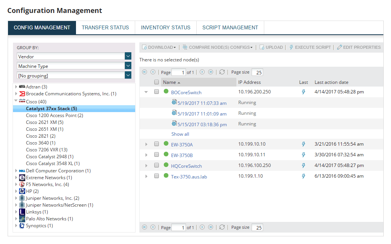Viewport: 391px width, 244px height.
Task: Open the Vendor group-by dropdown
Action: click(128, 56)
